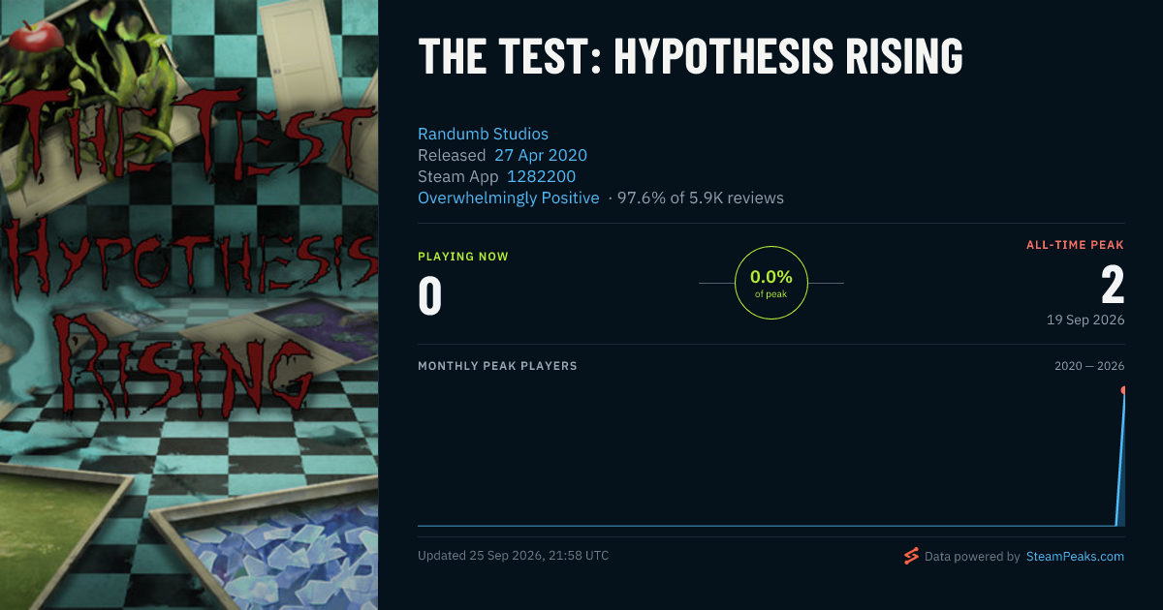Click the Overwhelmingly Positive review rating

[x=509, y=198]
